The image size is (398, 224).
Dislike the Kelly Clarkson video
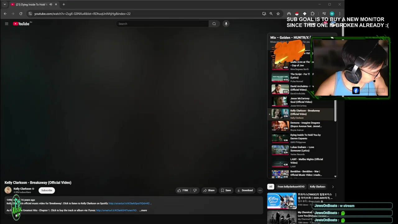click(195, 190)
